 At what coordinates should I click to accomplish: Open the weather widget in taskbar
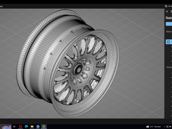153,126
